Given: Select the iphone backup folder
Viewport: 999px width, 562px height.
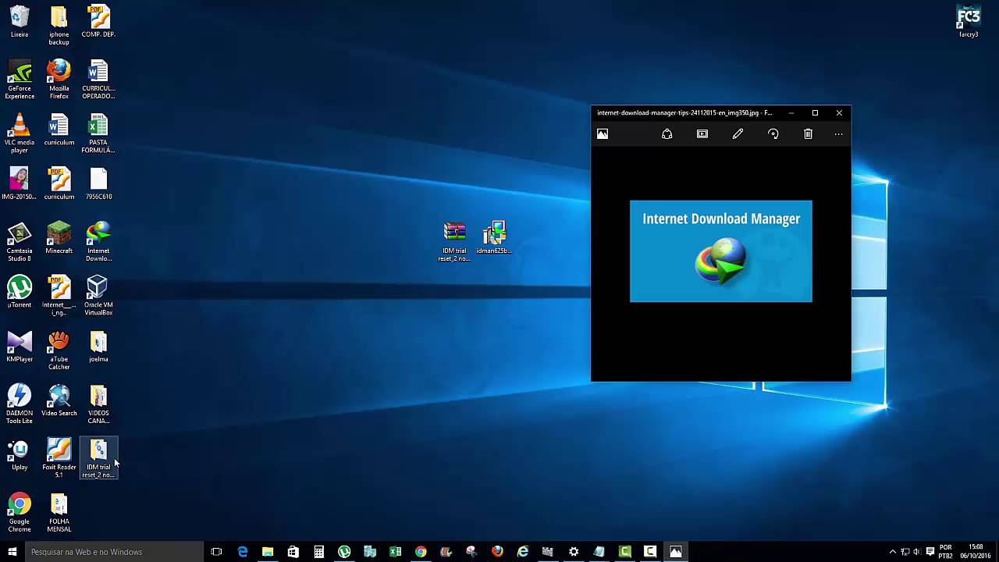Looking at the screenshot, I should [x=59, y=25].
